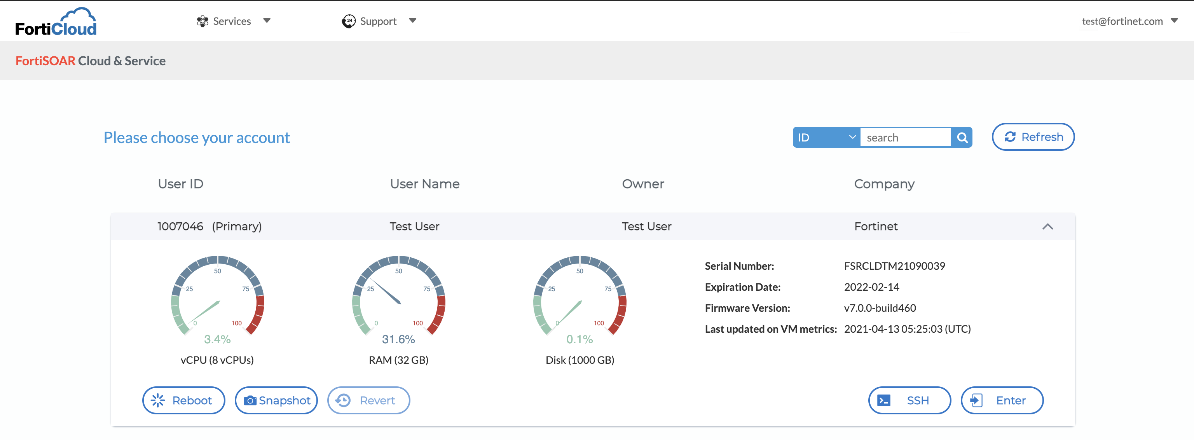Click the SSH terminal icon

click(884, 400)
